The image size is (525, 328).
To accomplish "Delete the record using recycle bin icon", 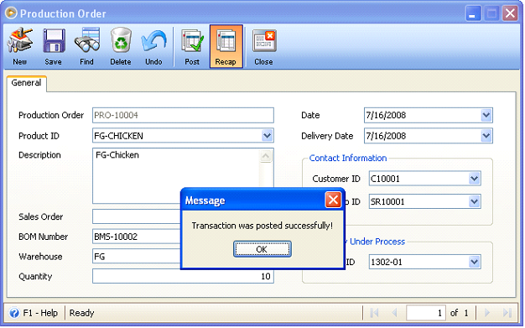I will click(x=121, y=40).
